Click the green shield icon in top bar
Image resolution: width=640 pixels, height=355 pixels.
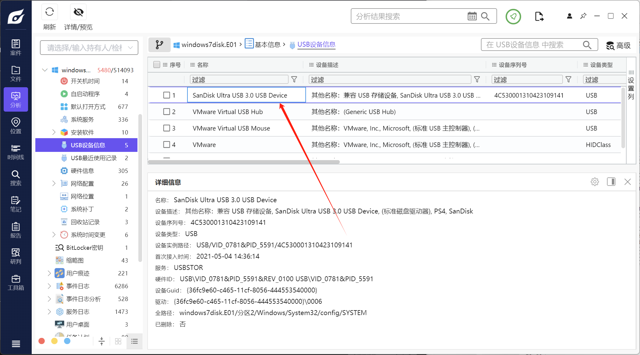click(x=513, y=16)
